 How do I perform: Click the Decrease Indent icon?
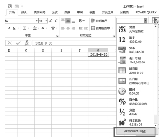(x=80, y=28)
